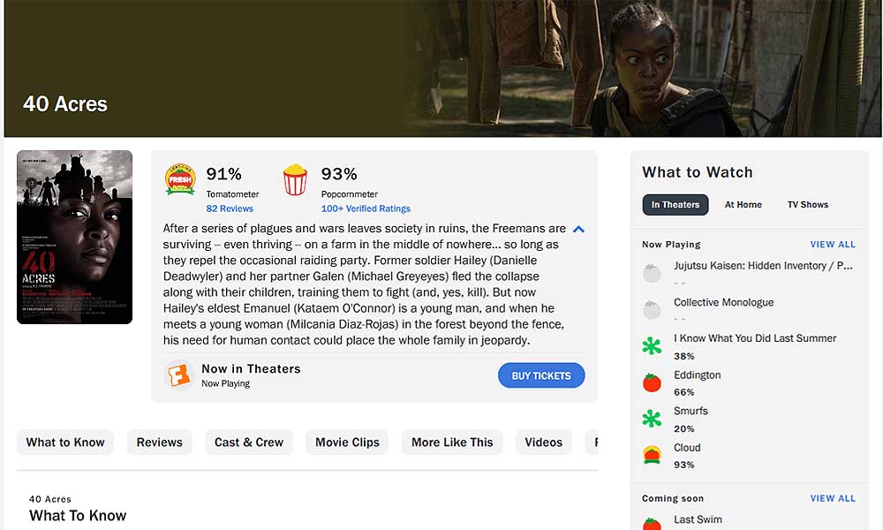Click the Certified Fresh icon beside Cloud
Image resolution: width=883 pixels, height=530 pixels.
point(652,455)
